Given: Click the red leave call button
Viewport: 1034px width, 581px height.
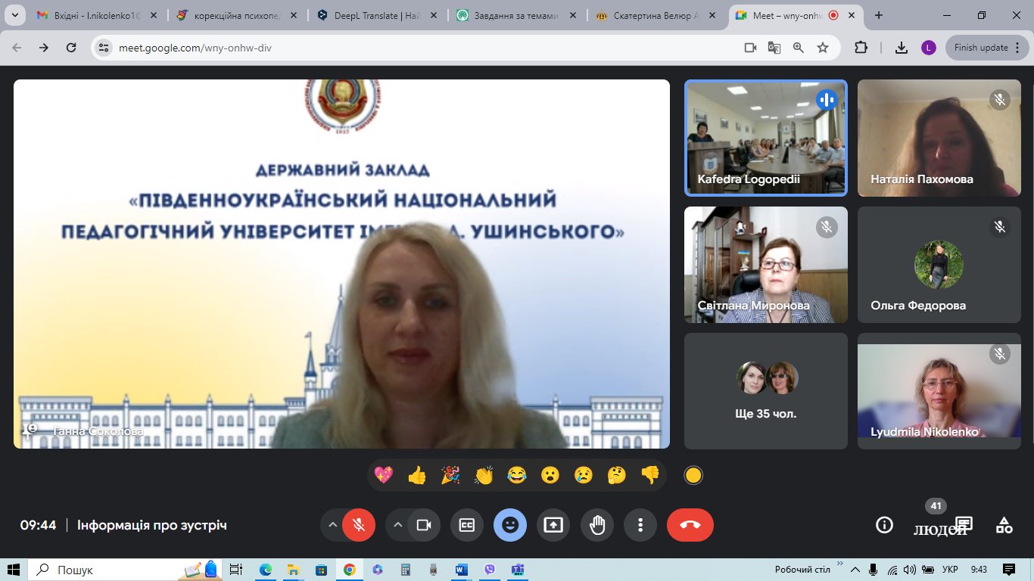Looking at the screenshot, I should coord(690,525).
